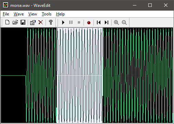Click inside the highlighted waveform selection
This screenshot has width=174, height=124.
click(x=80, y=75)
